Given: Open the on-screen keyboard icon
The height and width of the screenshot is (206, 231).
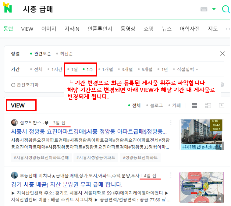Looking at the screenshot, I should [x=204, y=9].
